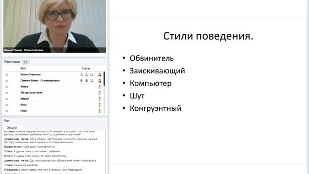The height and width of the screenshot is (174, 309).
Task: Click Розалия's chat message
Action: click(43, 170)
